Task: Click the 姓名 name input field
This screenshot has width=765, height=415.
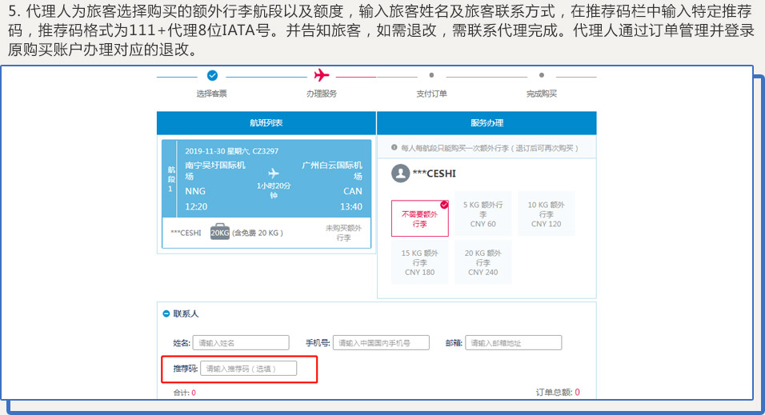Action: [242, 343]
